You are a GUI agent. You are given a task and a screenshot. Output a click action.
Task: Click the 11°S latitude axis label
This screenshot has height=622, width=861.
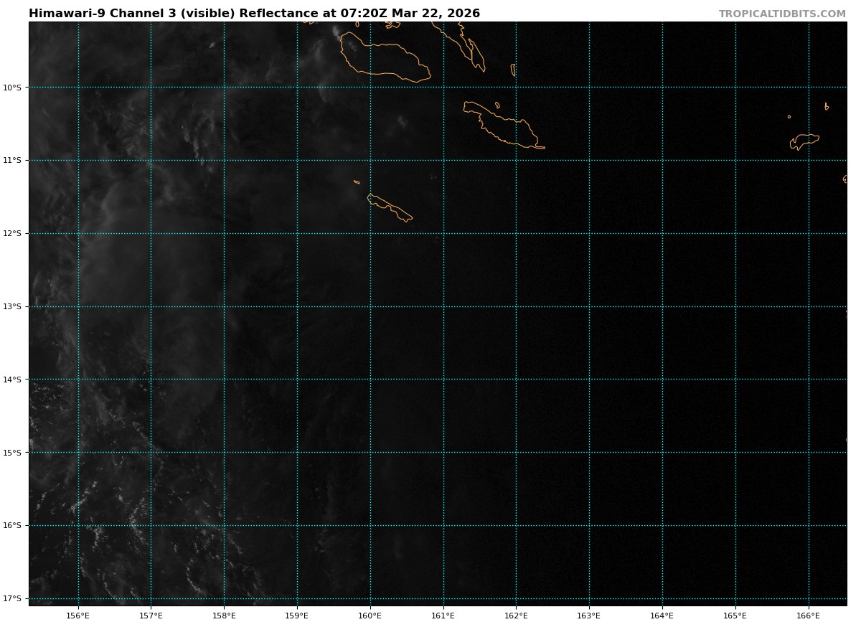(x=12, y=161)
